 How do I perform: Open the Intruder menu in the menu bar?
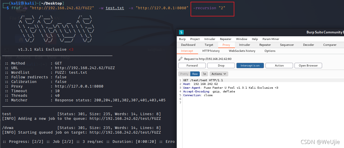(210, 39)
